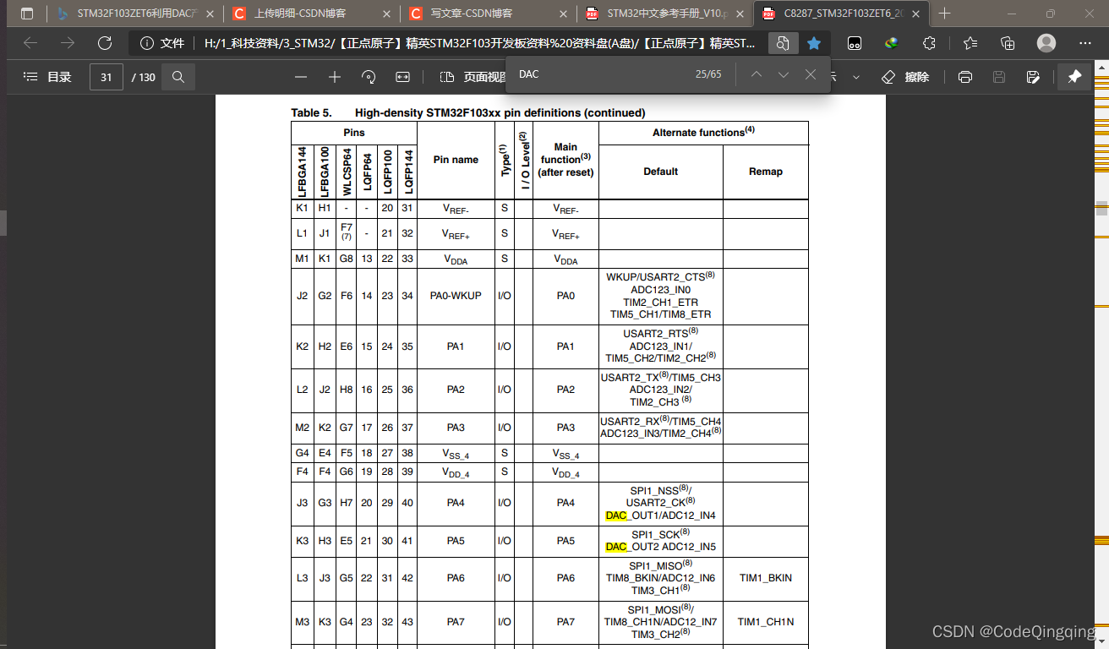Open the 页面视图 page view options

coord(473,77)
